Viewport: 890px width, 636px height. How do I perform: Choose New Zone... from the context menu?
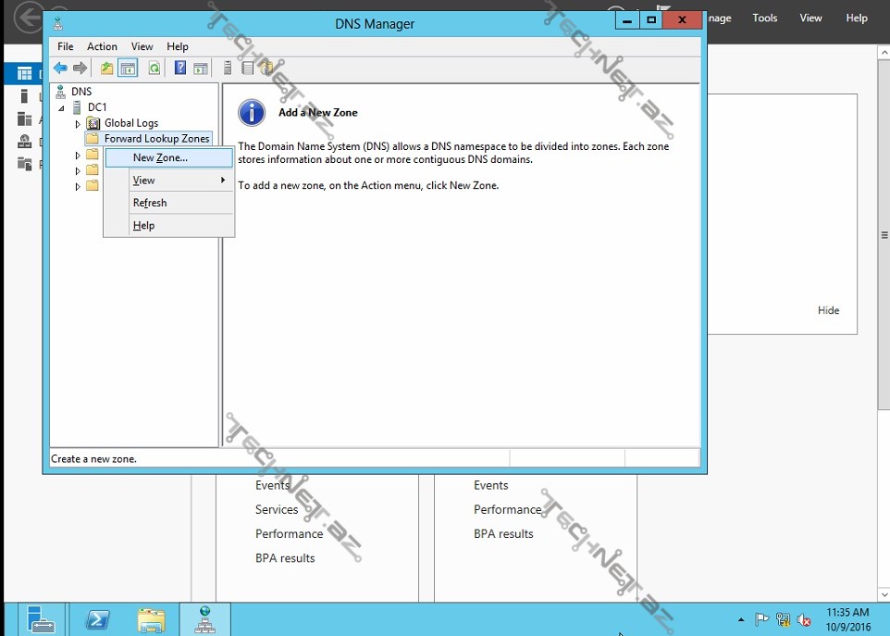[x=160, y=158]
